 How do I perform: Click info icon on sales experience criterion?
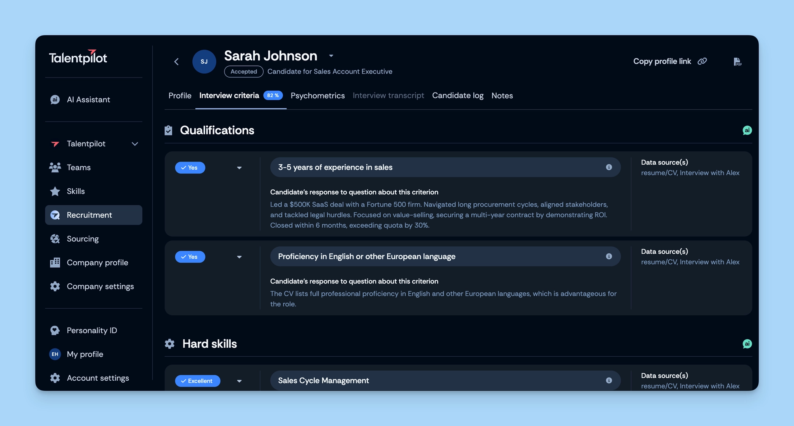(609, 167)
